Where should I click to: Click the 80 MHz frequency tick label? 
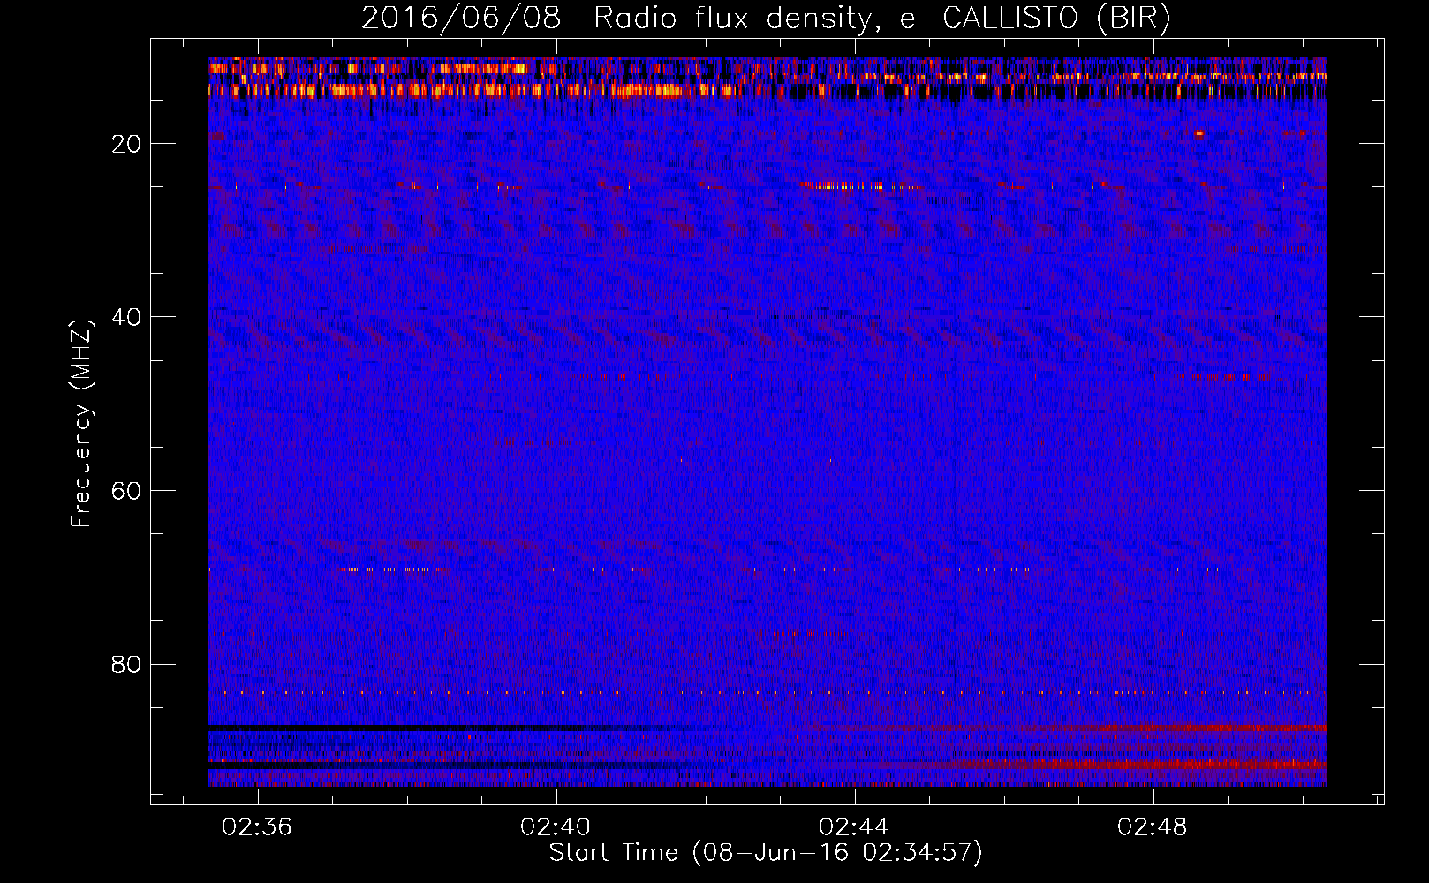coord(127,664)
